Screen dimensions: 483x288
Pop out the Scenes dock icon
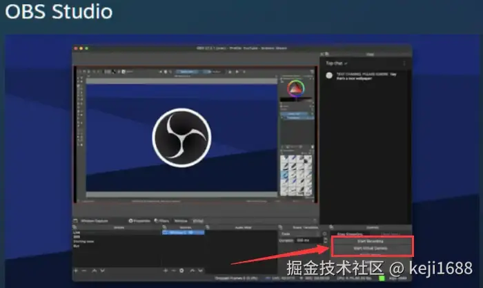pyautogui.click(x=75, y=227)
